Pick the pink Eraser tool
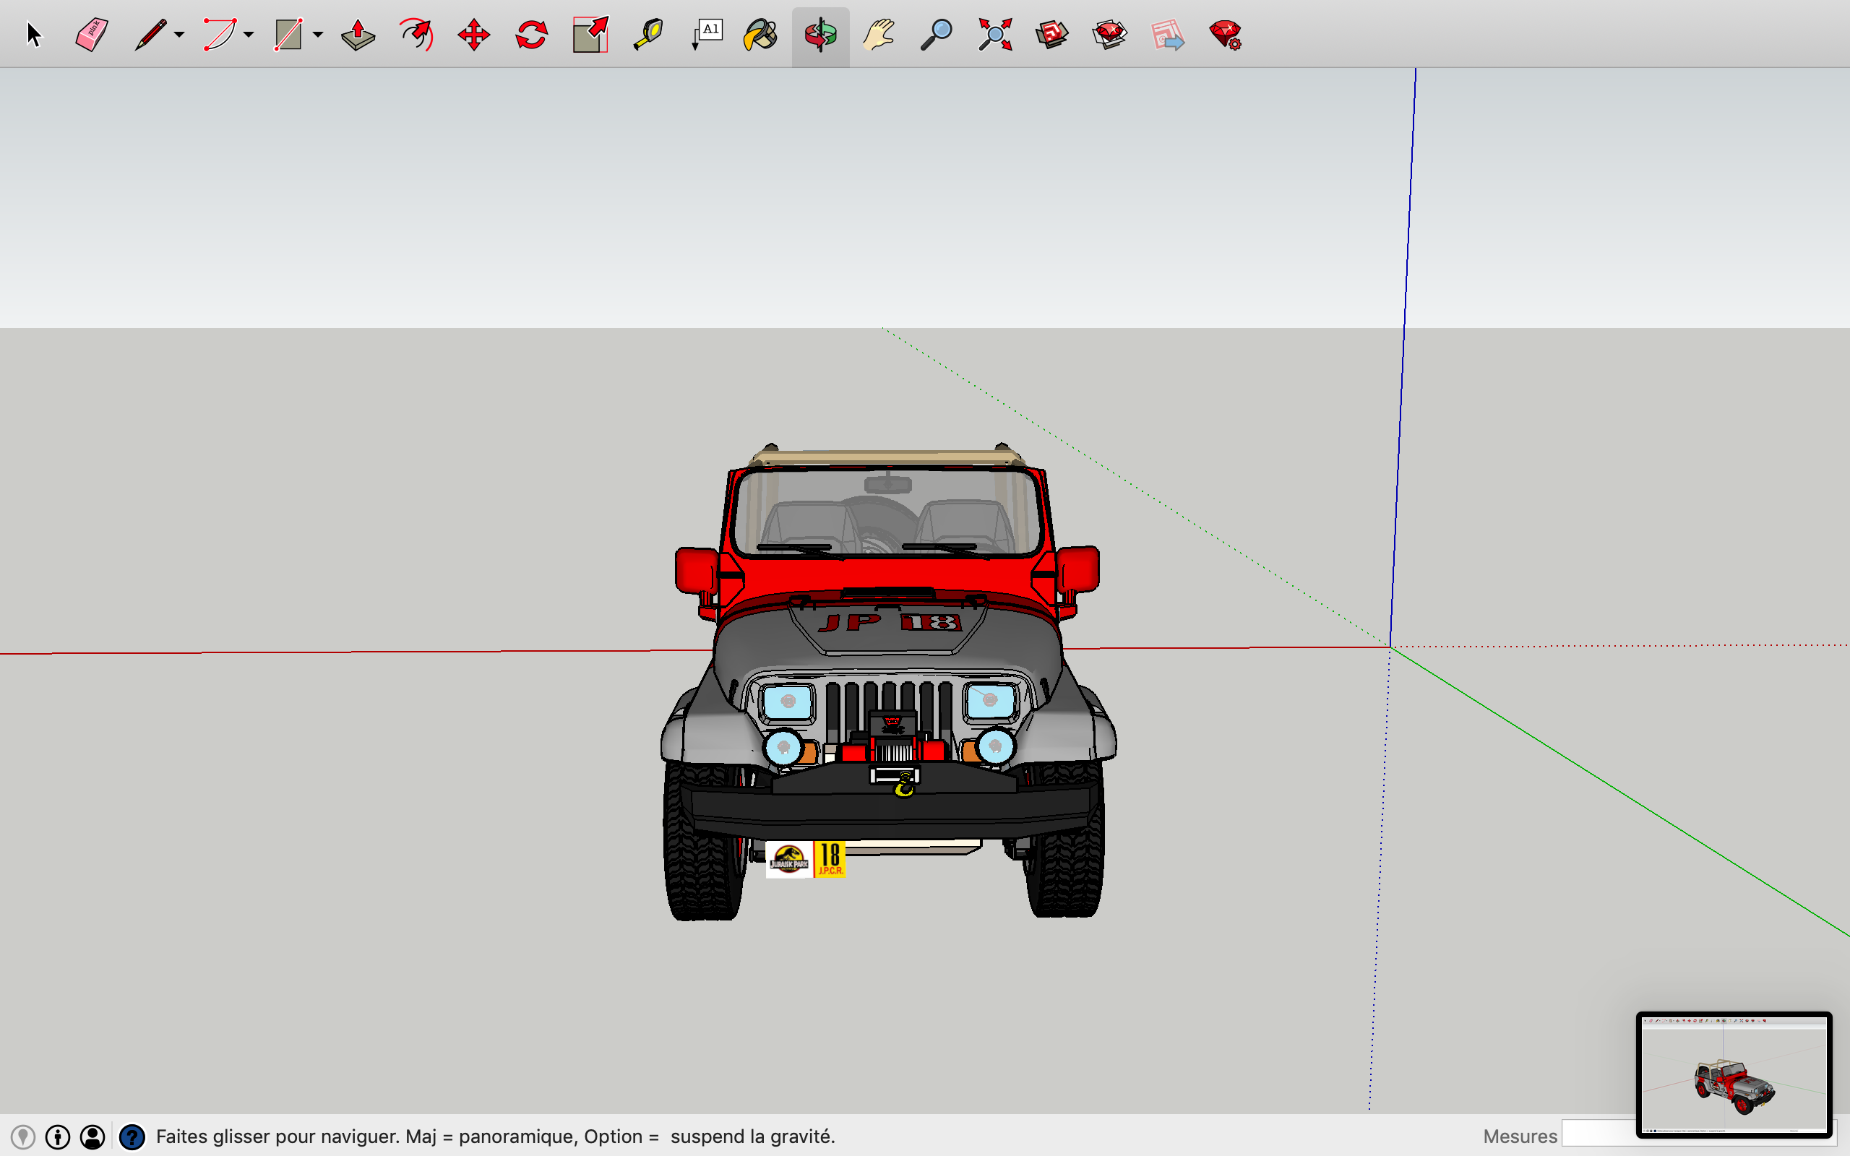 pos(92,35)
